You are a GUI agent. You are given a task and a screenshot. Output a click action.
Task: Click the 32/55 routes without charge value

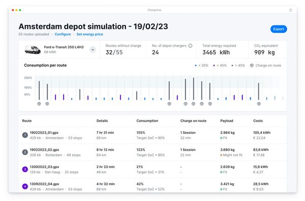pyautogui.click(x=114, y=52)
